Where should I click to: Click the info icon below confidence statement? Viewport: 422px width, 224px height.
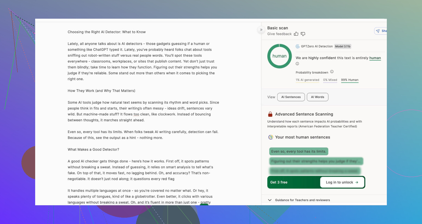(x=297, y=64)
